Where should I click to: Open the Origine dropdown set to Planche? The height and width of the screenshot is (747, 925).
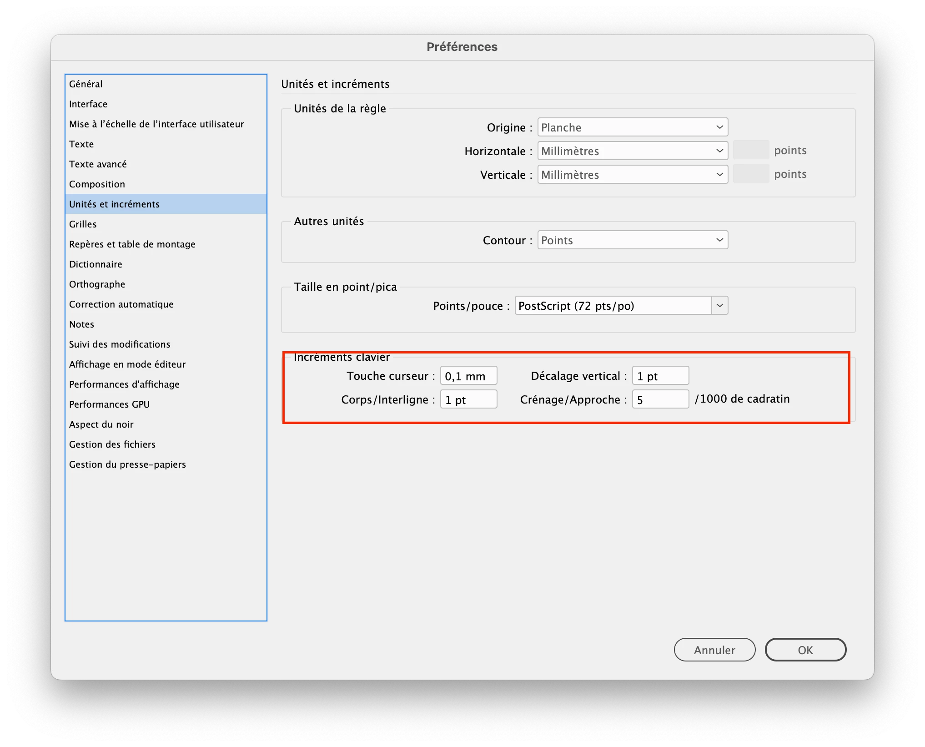coord(632,127)
